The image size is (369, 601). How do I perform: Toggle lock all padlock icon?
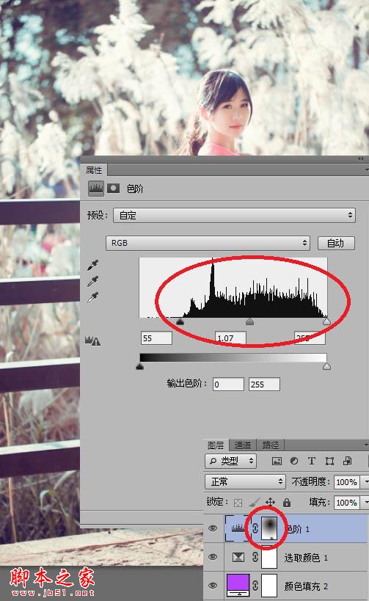287,502
